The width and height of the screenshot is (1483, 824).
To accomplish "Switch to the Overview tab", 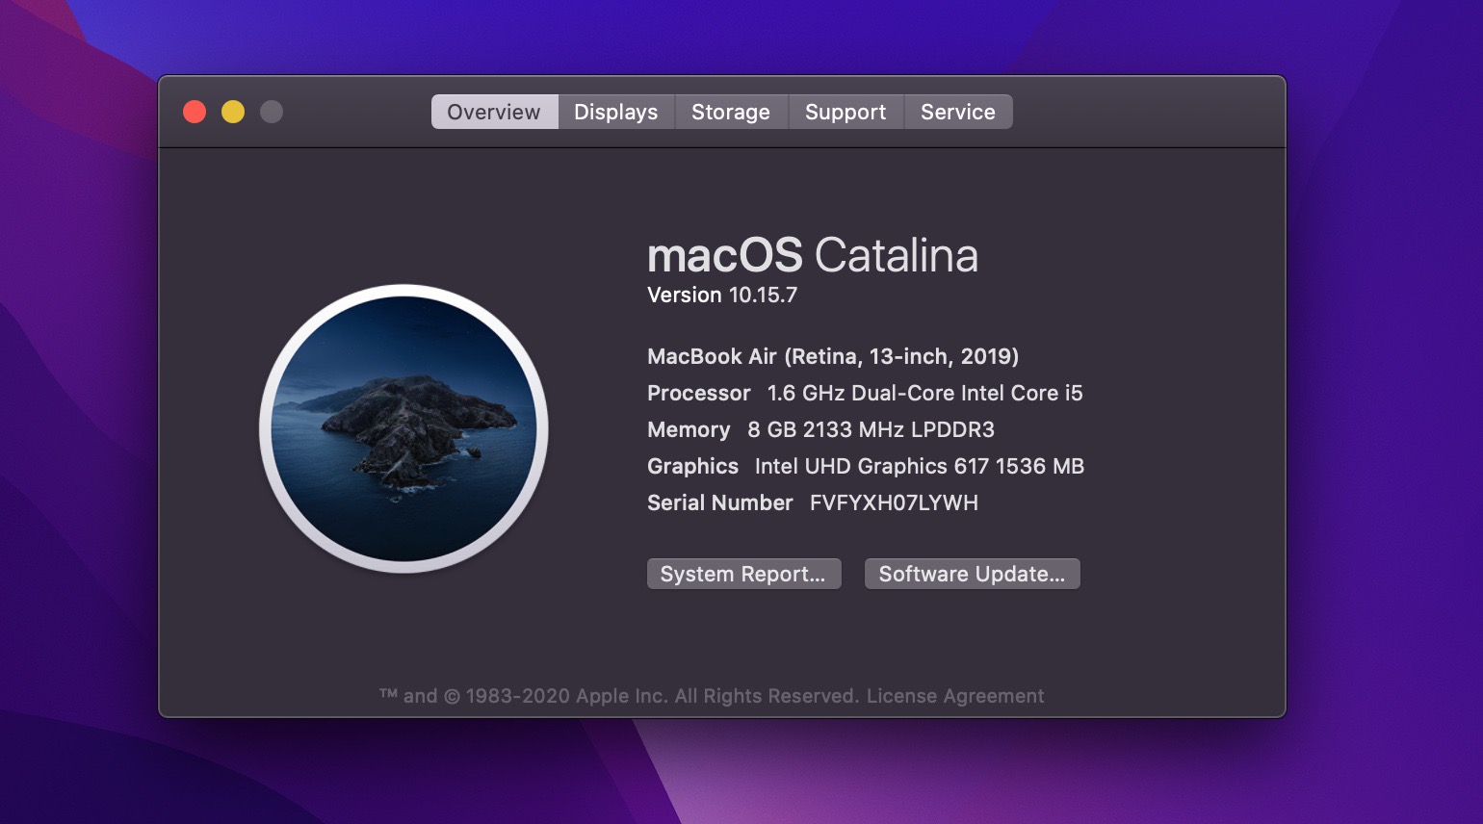I will tap(494, 112).
